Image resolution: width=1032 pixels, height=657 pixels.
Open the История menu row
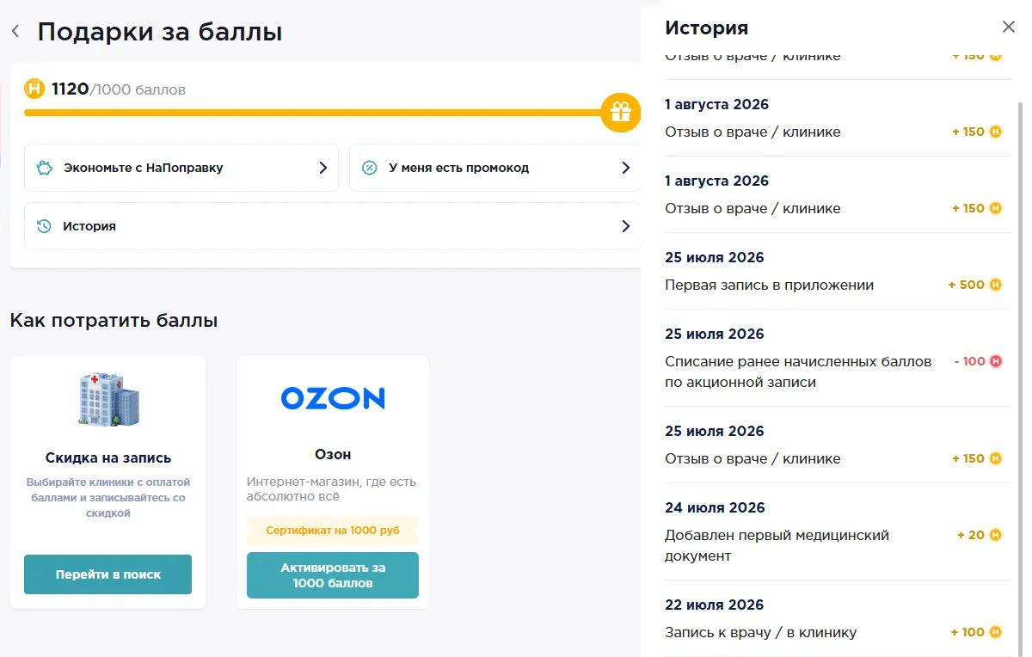[x=333, y=226]
